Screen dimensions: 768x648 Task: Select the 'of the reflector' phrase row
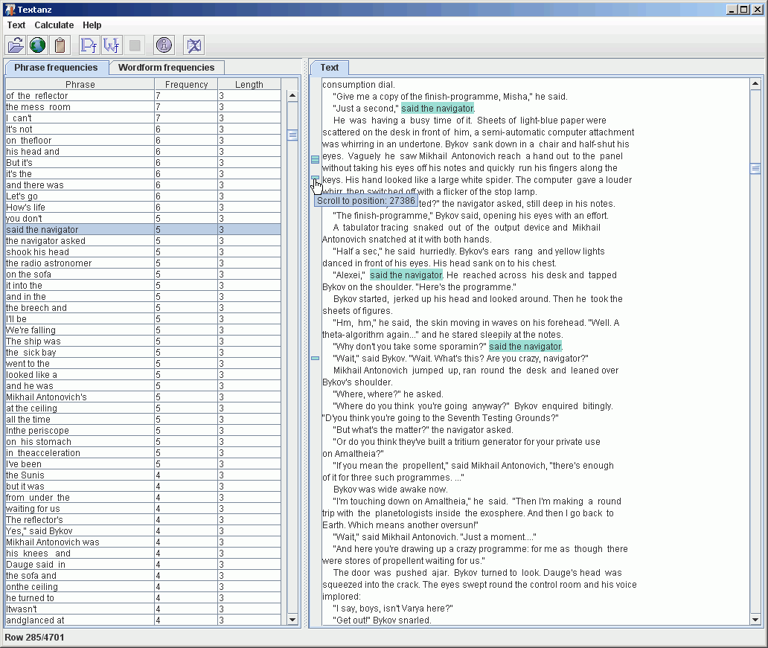[x=143, y=95]
